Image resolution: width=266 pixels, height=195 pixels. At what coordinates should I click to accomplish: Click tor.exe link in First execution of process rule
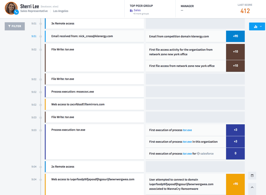[x=187, y=130]
